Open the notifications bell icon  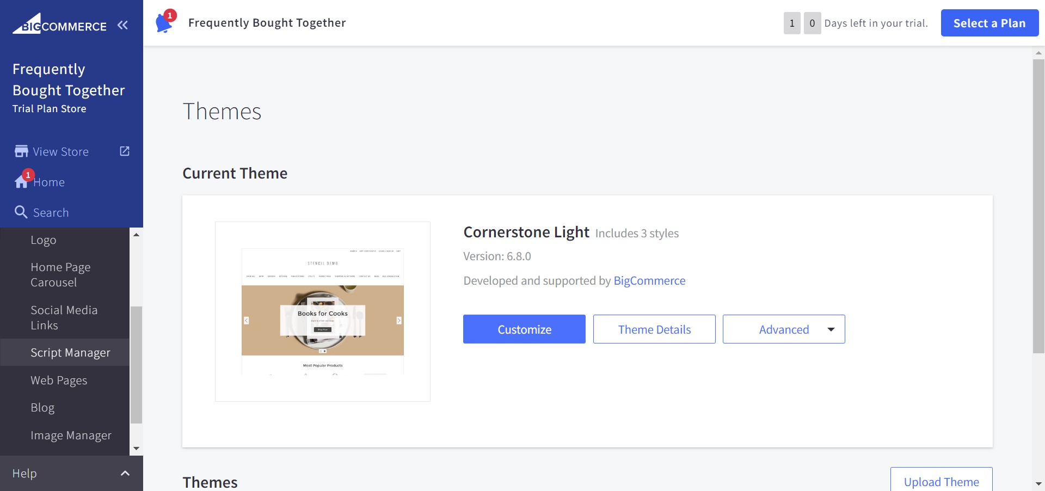[164, 23]
